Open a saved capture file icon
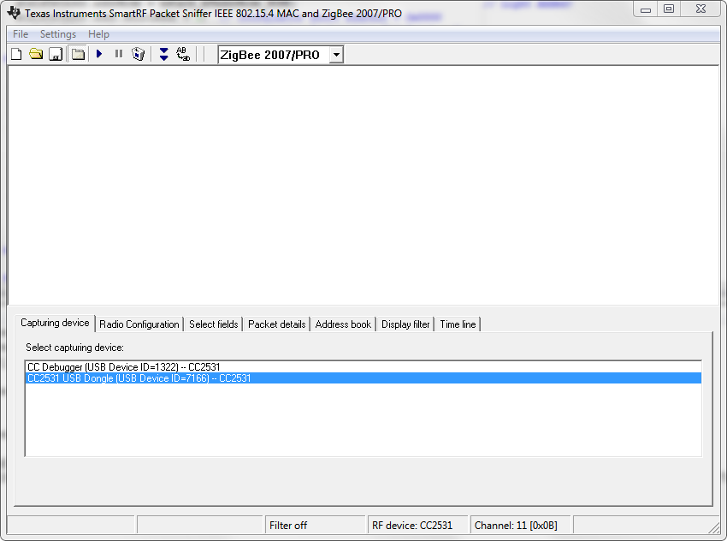This screenshot has width=727, height=541. pyautogui.click(x=36, y=54)
